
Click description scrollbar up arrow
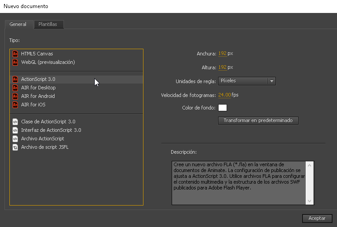point(309,165)
